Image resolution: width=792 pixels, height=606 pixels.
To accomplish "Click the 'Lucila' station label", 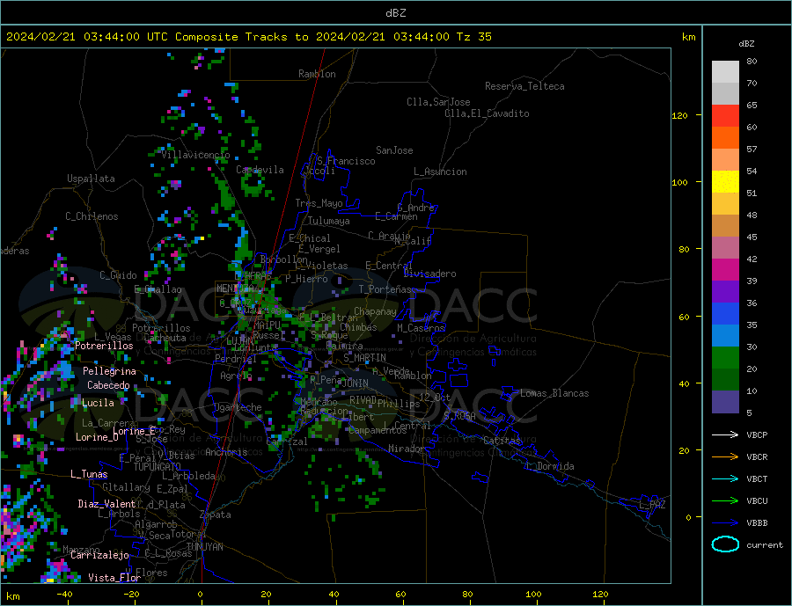I will pos(98,403).
